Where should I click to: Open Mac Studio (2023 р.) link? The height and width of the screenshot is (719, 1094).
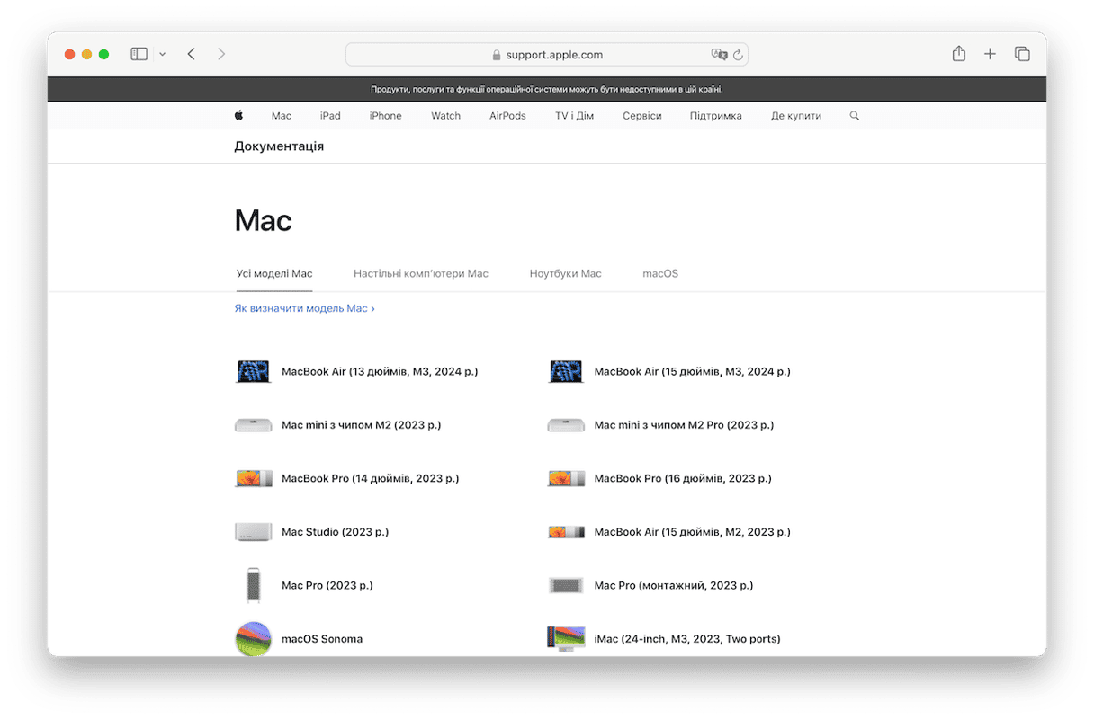coord(335,532)
